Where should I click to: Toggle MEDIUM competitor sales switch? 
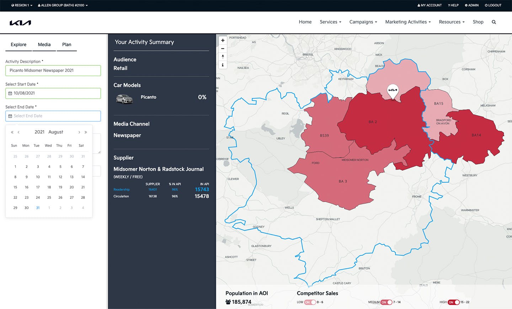(386, 302)
